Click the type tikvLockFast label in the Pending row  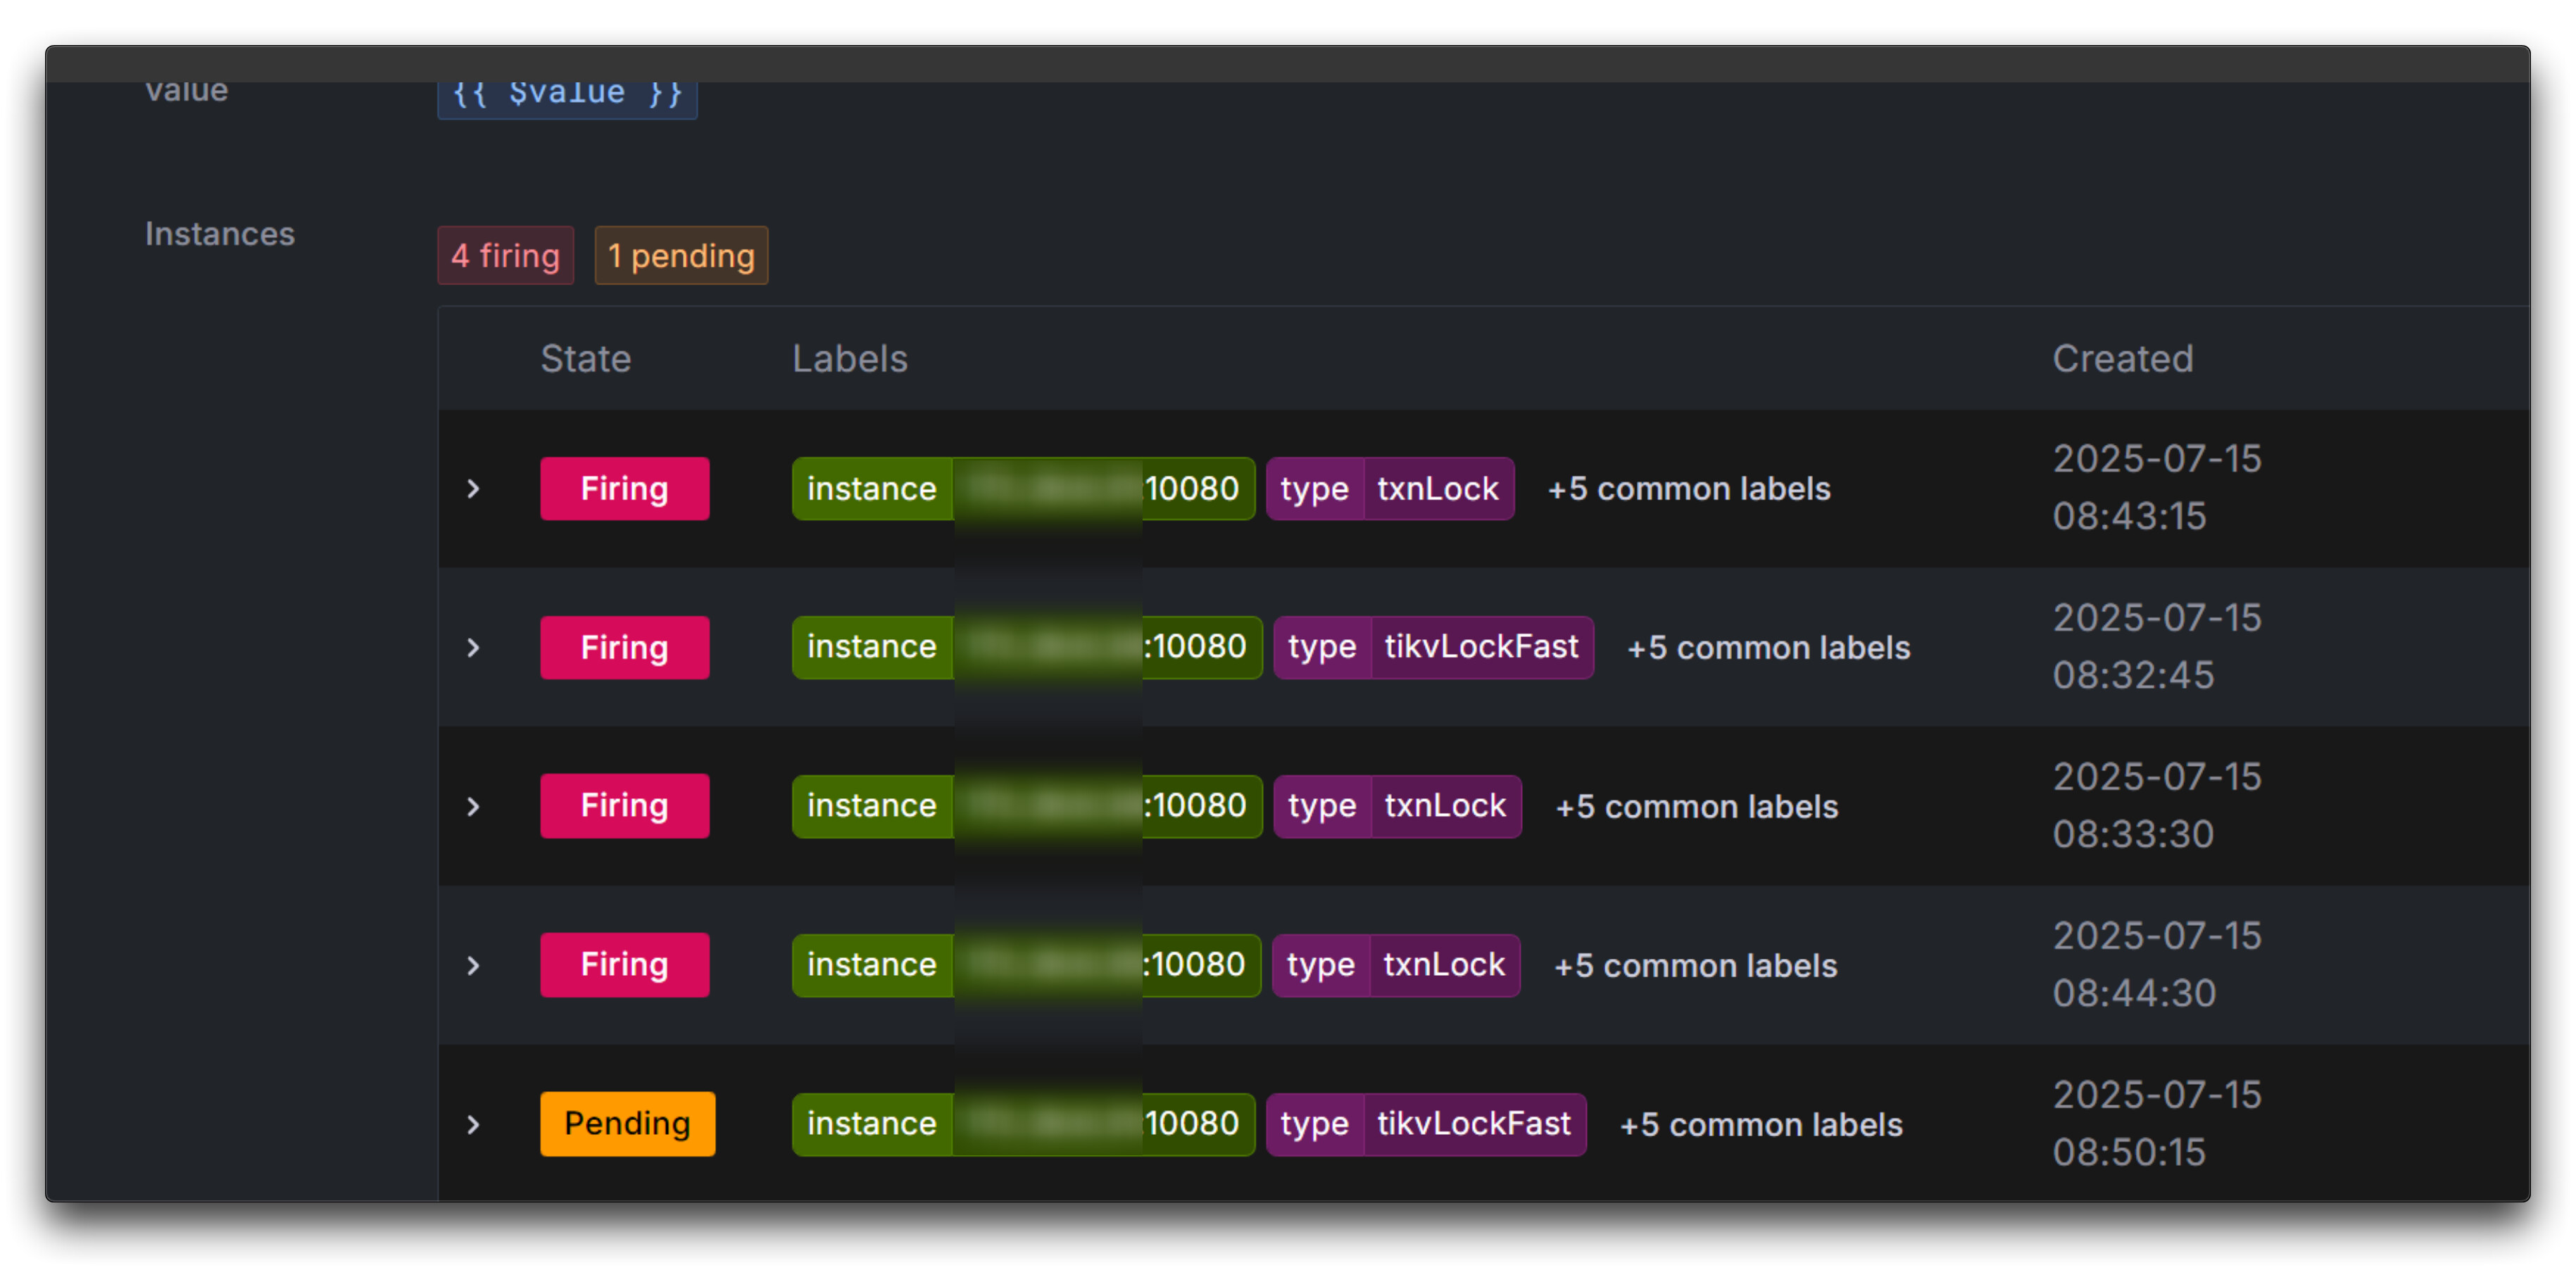click(1425, 1124)
